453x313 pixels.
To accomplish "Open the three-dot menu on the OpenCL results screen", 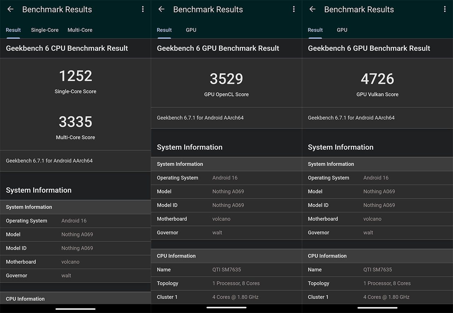I will (294, 9).
